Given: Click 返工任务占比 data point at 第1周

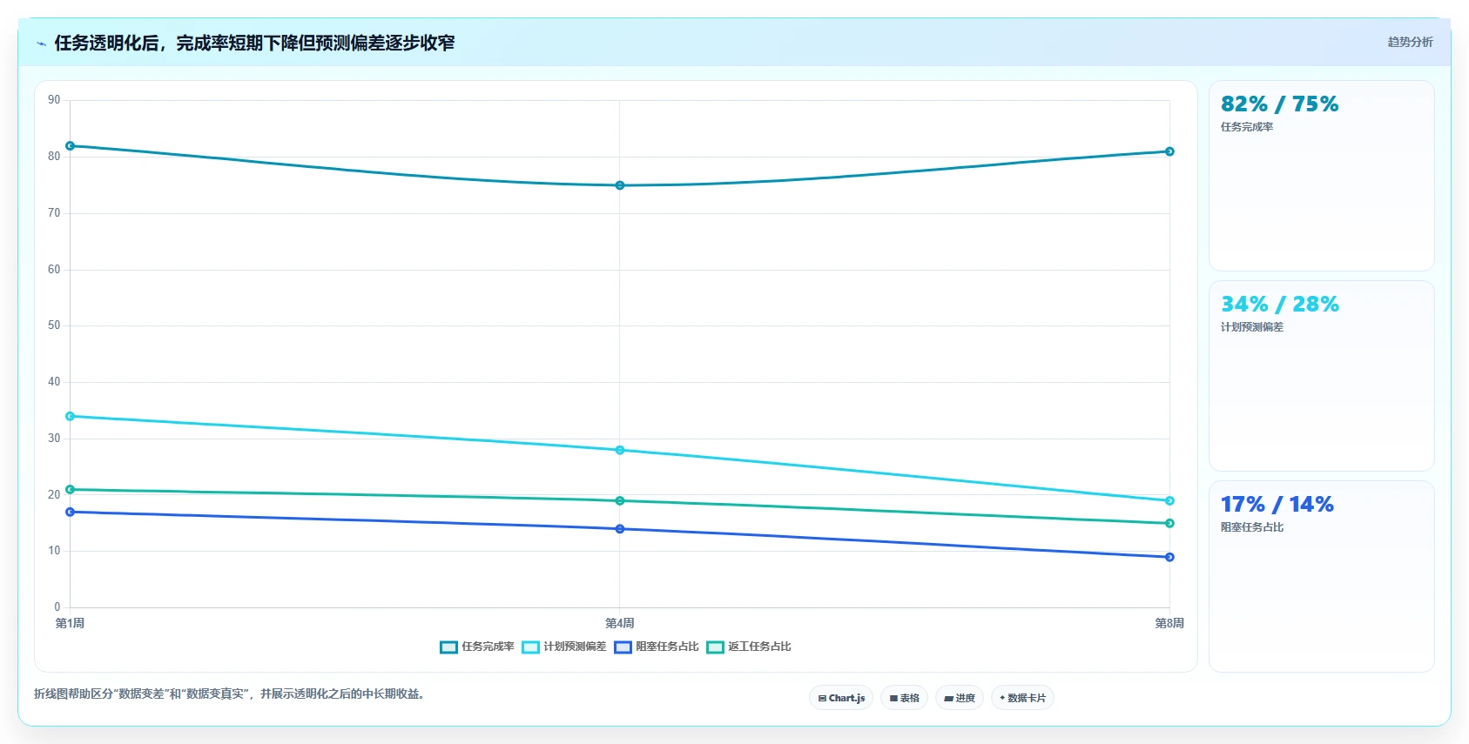Looking at the screenshot, I should [x=71, y=489].
